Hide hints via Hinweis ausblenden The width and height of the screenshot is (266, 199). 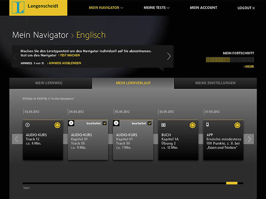coord(64,63)
